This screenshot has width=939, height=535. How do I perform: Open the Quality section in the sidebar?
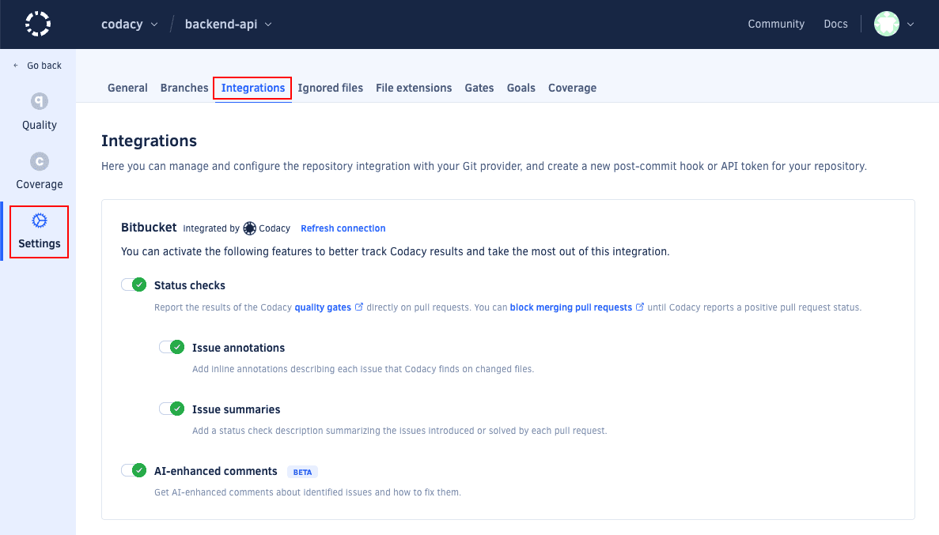click(39, 111)
